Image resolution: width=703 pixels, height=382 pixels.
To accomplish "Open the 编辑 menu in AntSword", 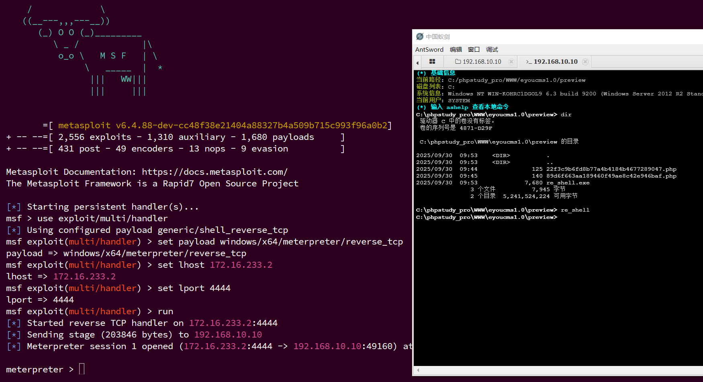I will coord(456,49).
